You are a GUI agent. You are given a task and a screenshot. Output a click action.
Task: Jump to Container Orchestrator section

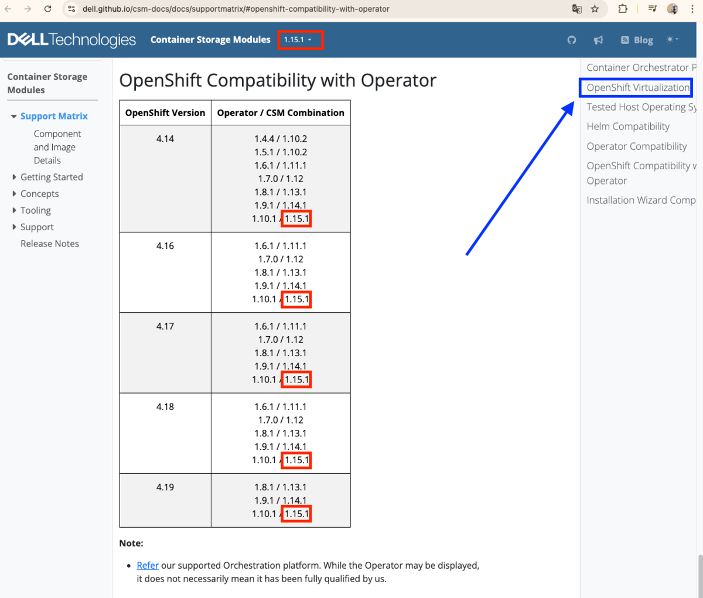(x=641, y=67)
